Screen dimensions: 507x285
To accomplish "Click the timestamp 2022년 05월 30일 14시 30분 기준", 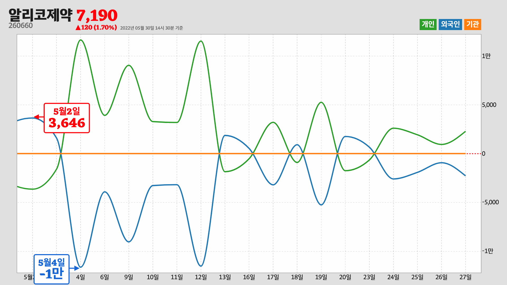I will [152, 28].
